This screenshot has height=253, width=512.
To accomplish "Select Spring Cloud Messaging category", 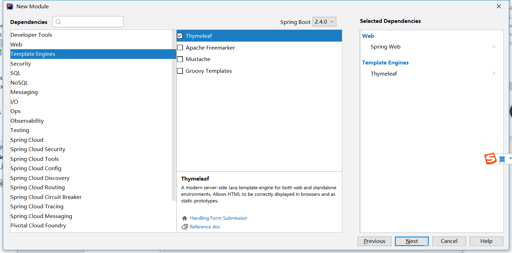I will tap(91, 216).
